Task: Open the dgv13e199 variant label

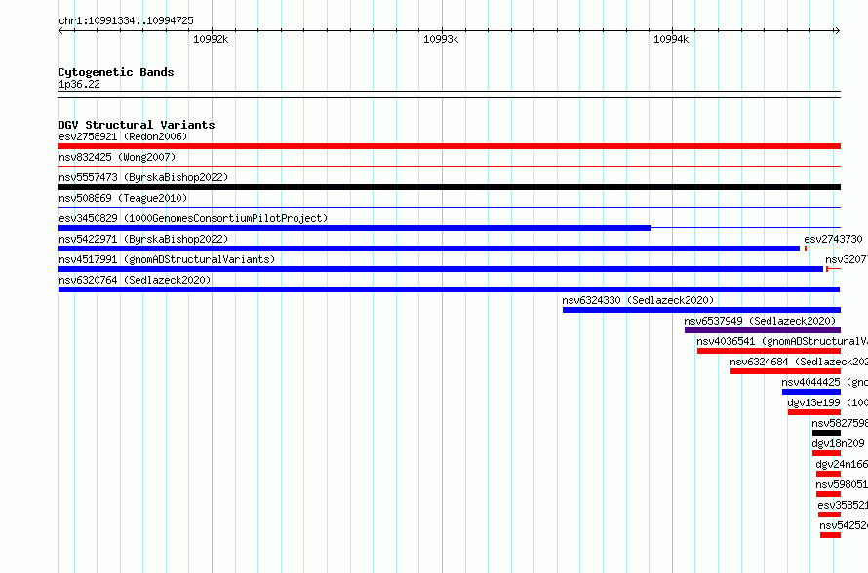Action: (827, 402)
